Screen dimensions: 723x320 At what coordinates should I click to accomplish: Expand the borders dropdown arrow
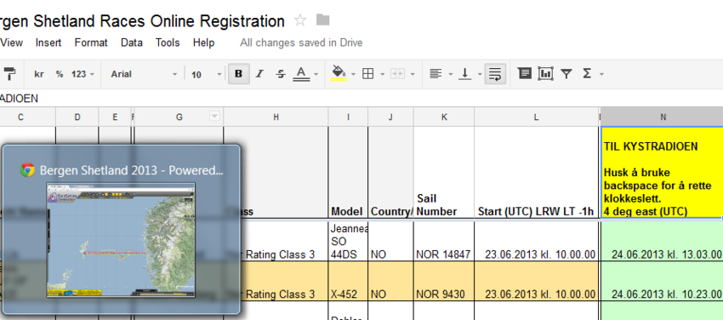click(x=383, y=74)
